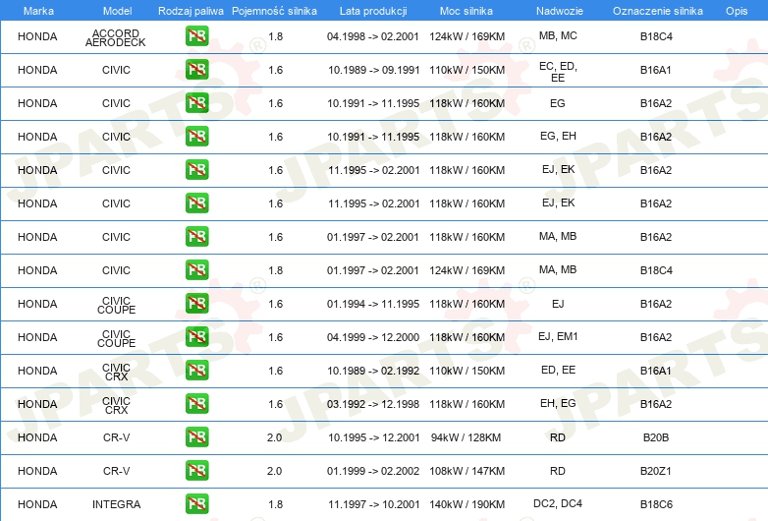The image size is (768, 521).
Task: Select the 1.8 capacity cell in the INTEGRA row
Action: tap(275, 504)
